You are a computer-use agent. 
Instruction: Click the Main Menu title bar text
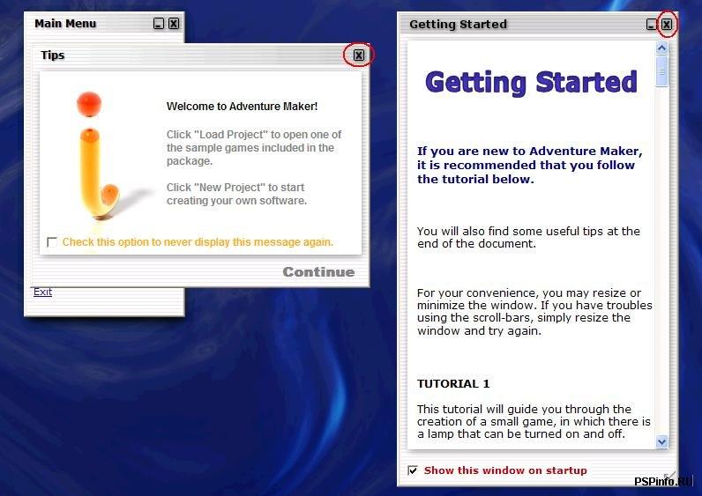point(65,24)
